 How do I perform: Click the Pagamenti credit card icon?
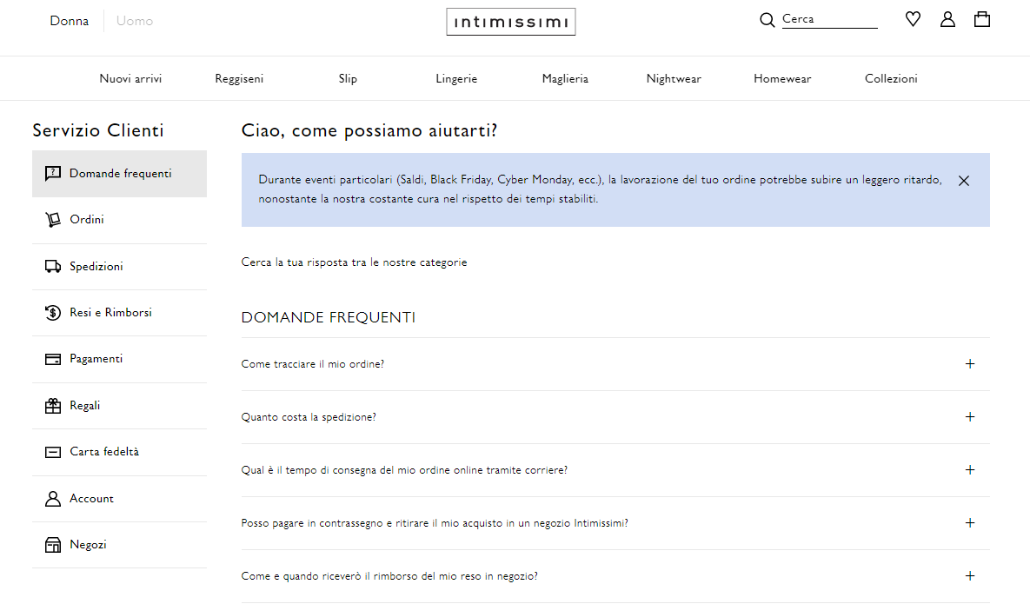(x=52, y=359)
